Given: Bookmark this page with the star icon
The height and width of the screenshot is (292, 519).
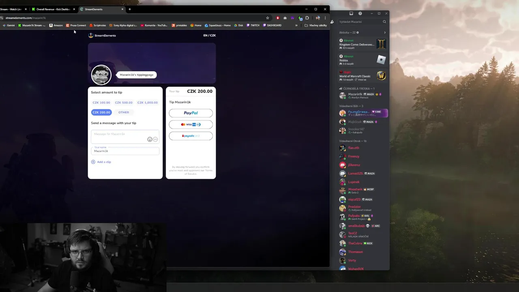Looking at the screenshot, I should pyautogui.click(x=267, y=18).
